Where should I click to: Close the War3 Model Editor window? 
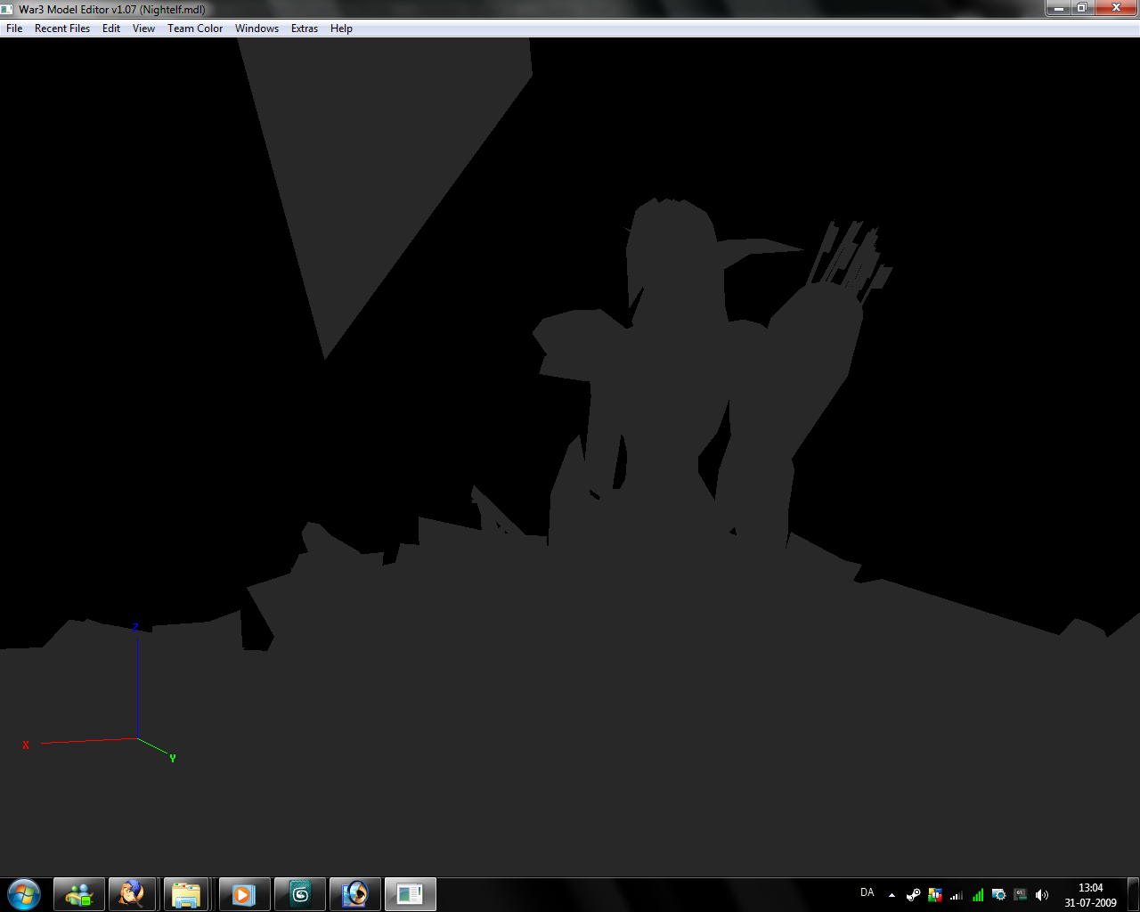pyautogui.click(x=1116, y=8)
